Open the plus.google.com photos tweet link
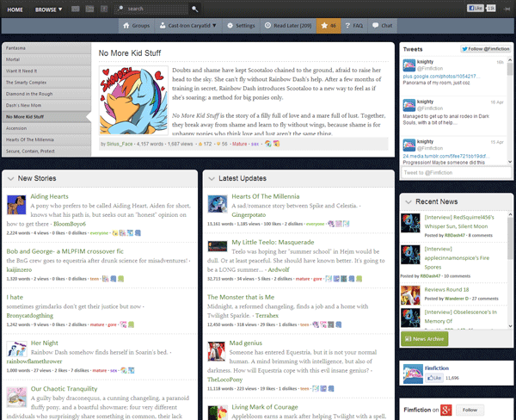516x420 pixels. coord(441,77)
